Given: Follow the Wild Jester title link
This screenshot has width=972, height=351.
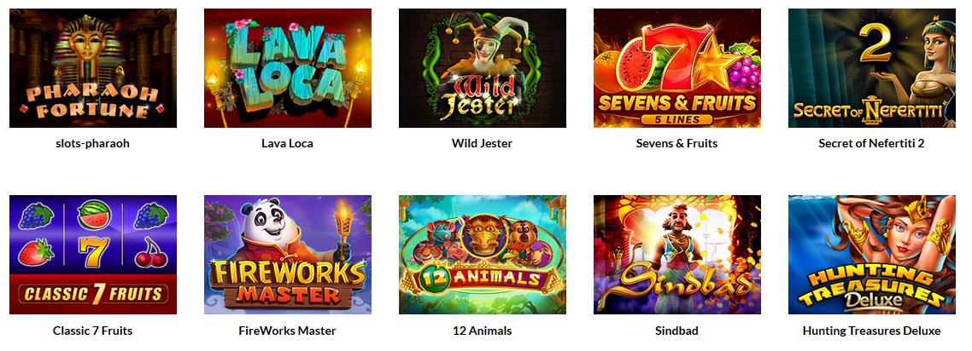Looking at the screenshot, I should (483, 143).
